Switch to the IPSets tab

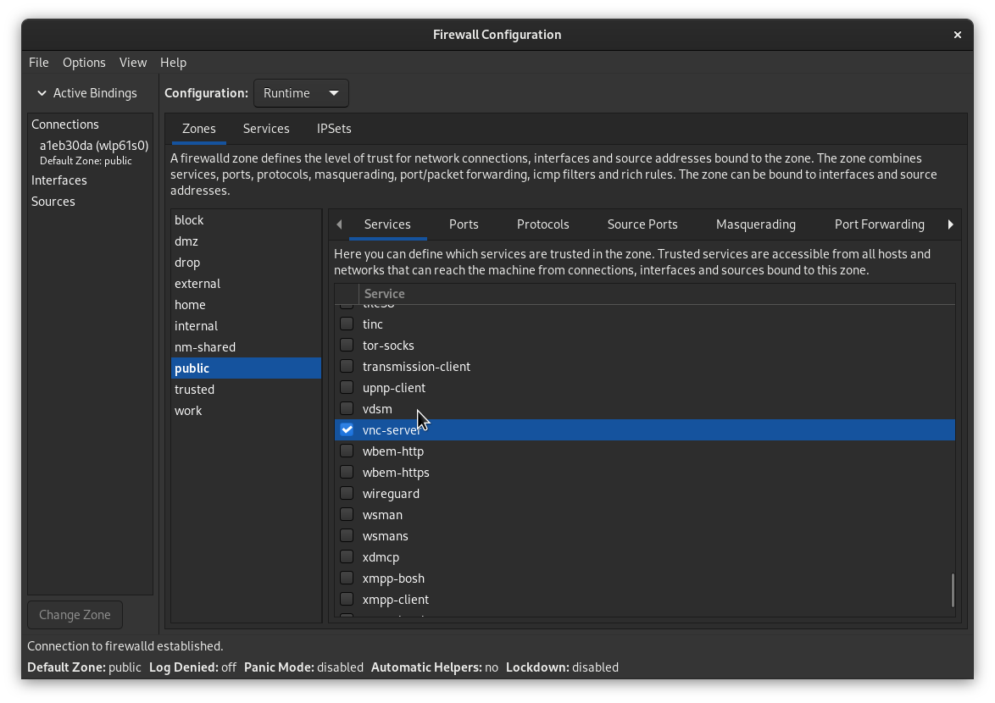click(x=334, y=129)
